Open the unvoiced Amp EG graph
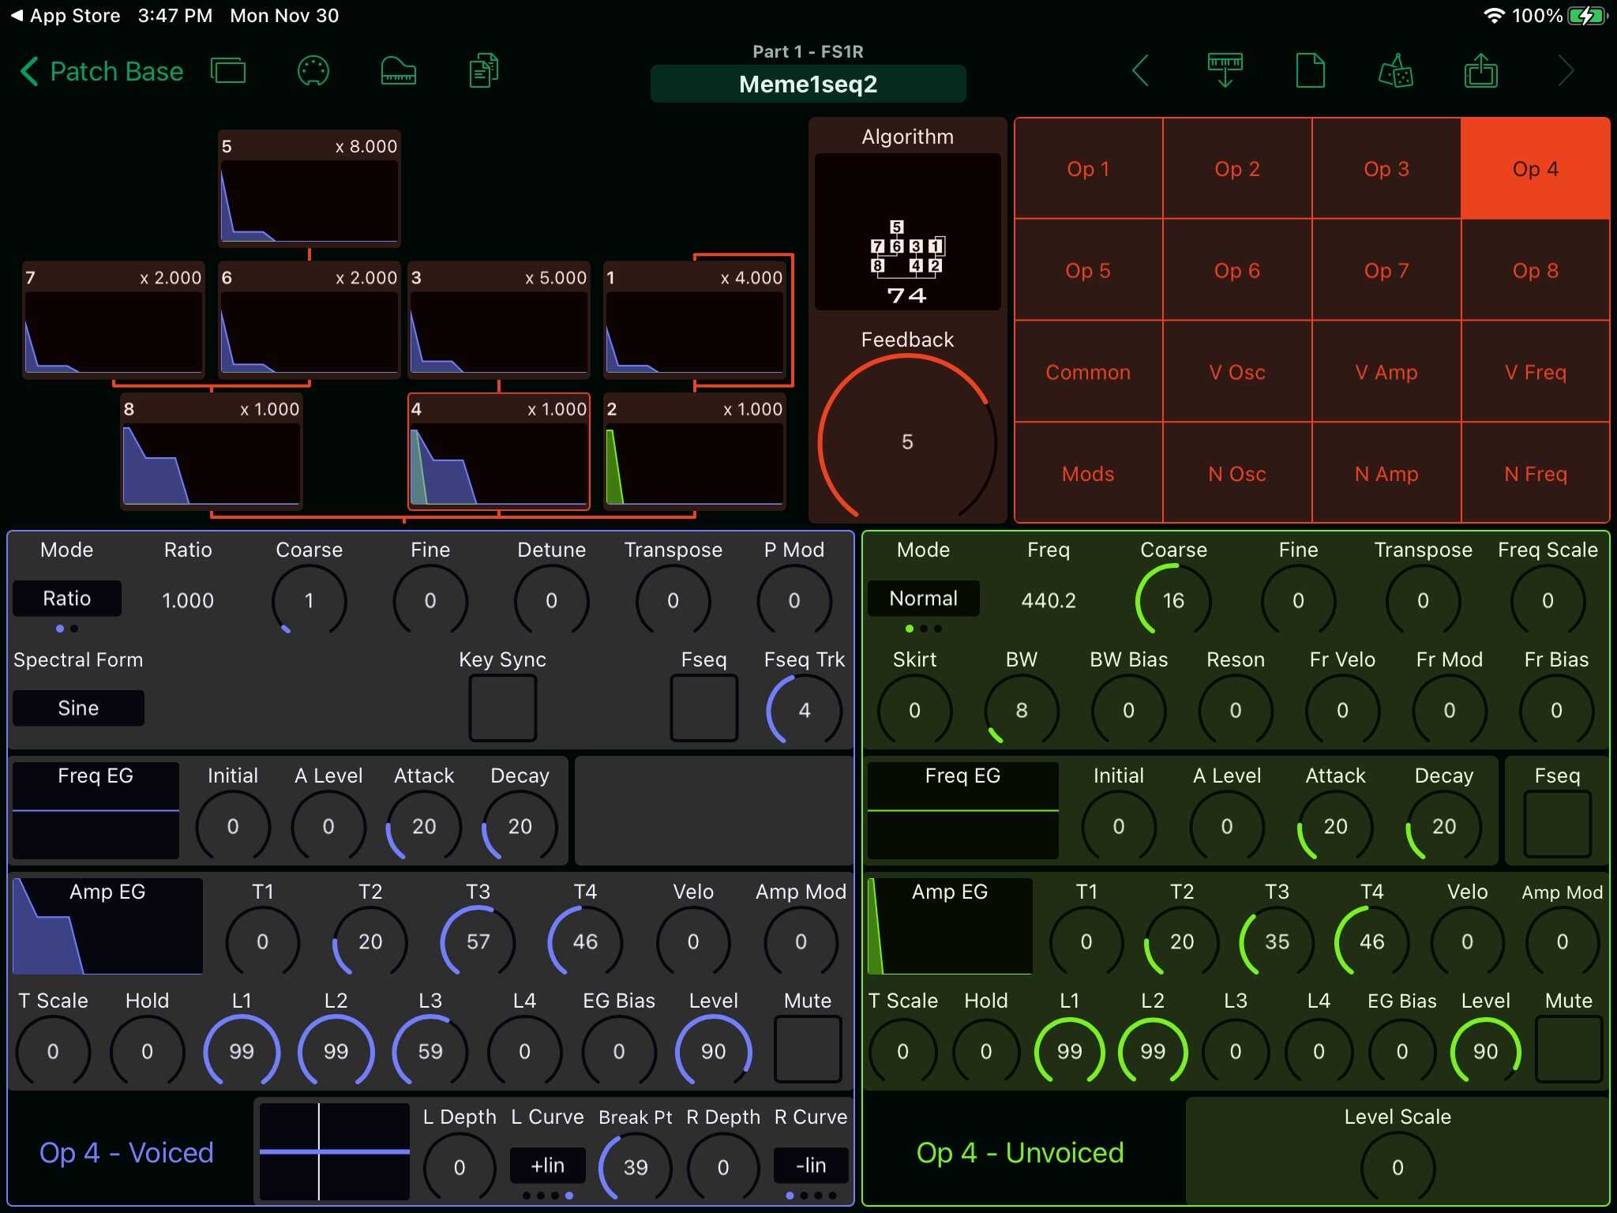Screen dimensions: 1617x1213 coord(950,926)
